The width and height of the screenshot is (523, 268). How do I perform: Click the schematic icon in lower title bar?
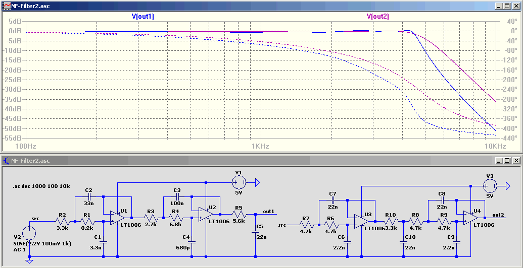click(6, 161)
